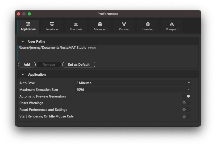
Task: Switch to the Canvas node graph icon
Action: [124, 24]
